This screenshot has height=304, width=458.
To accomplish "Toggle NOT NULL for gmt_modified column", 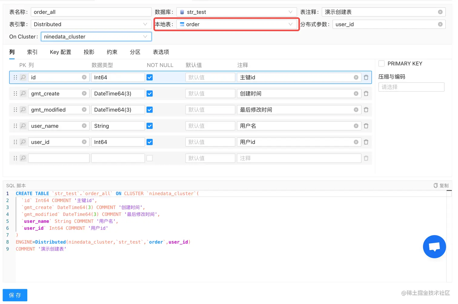I will pos(150,110).
